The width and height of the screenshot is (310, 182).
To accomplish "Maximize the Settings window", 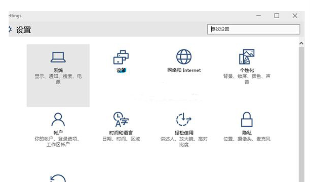I will (277, 16).
